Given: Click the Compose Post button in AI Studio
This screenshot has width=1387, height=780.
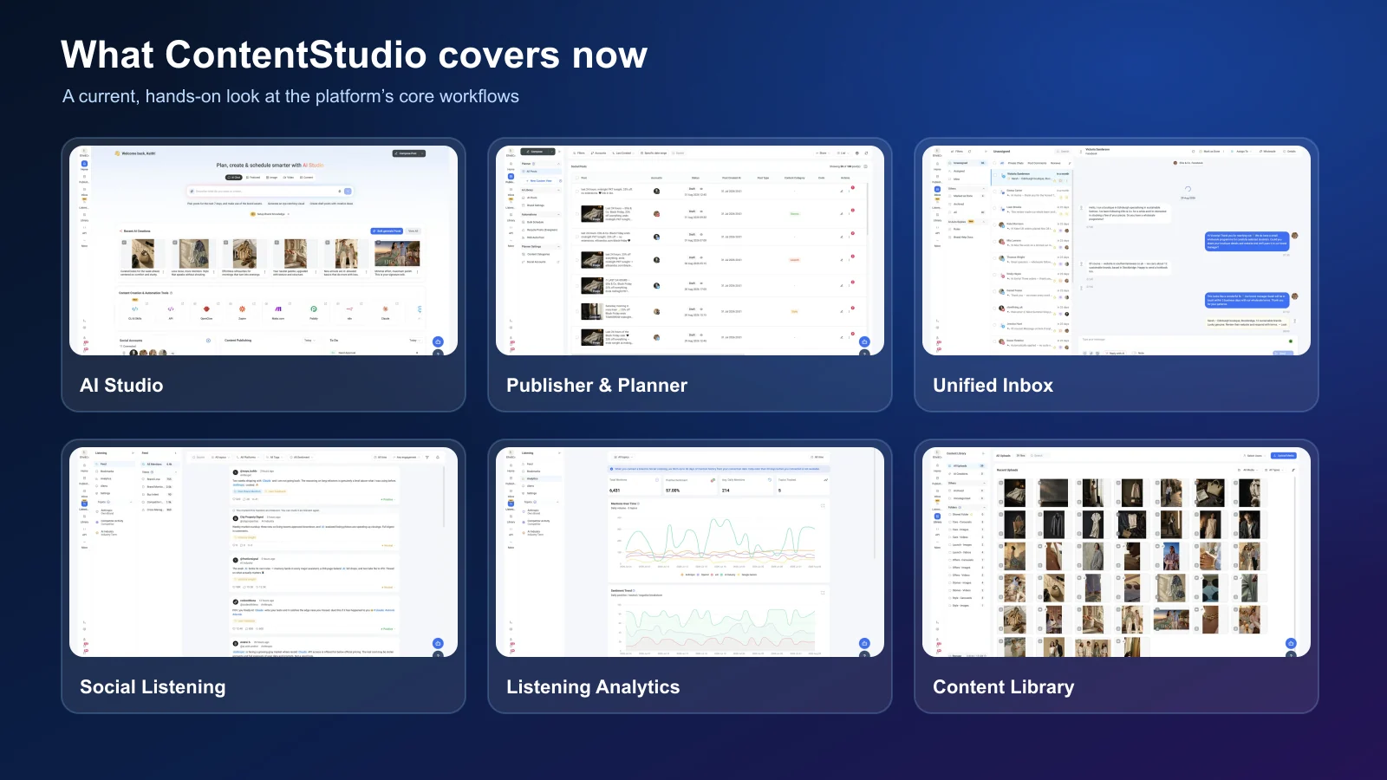Looking at the screenshot, I should click(408, 153).
